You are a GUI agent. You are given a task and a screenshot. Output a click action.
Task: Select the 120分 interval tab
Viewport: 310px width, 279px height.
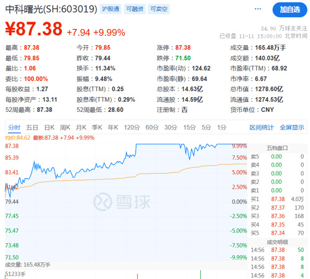pos(132,127)
